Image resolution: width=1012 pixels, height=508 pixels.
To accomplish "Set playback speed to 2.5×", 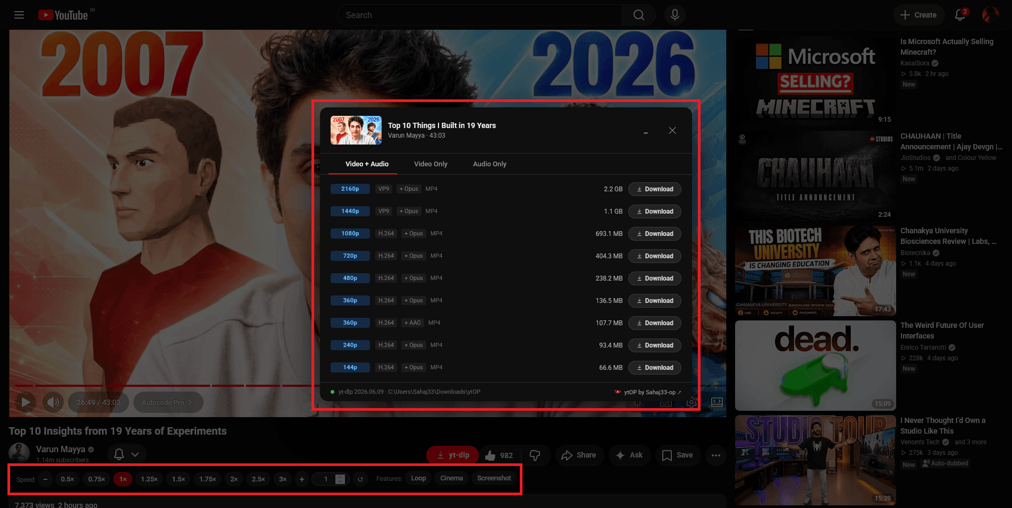I will [x=258, y=479].
